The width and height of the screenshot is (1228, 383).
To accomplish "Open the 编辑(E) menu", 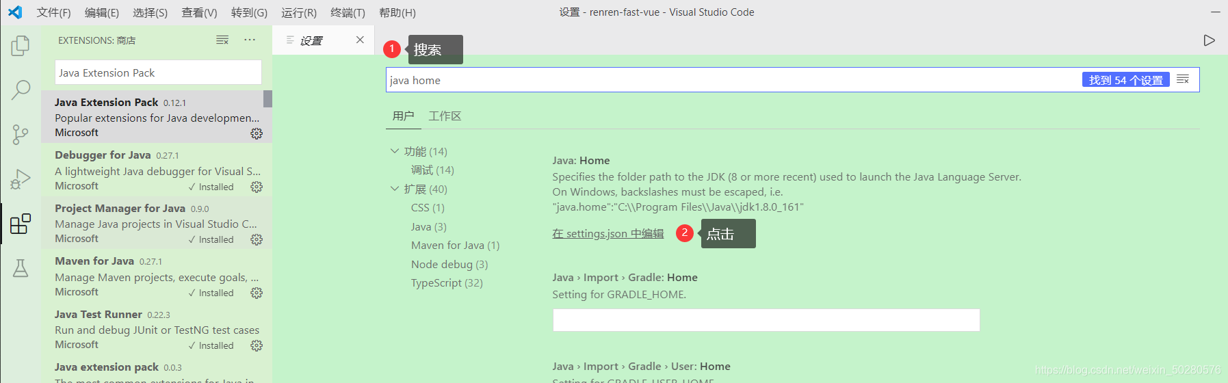I will 101,12.
